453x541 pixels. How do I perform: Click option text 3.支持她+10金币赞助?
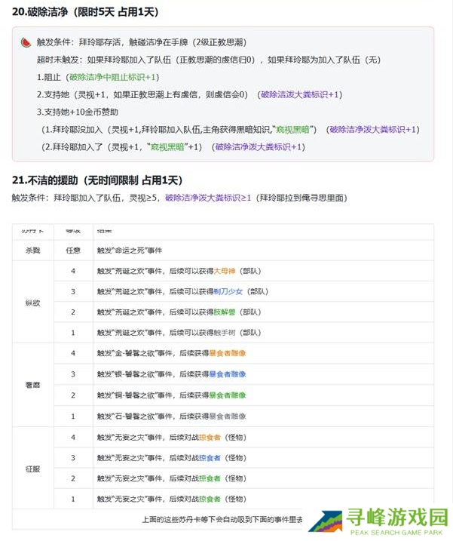pos(77,112)
